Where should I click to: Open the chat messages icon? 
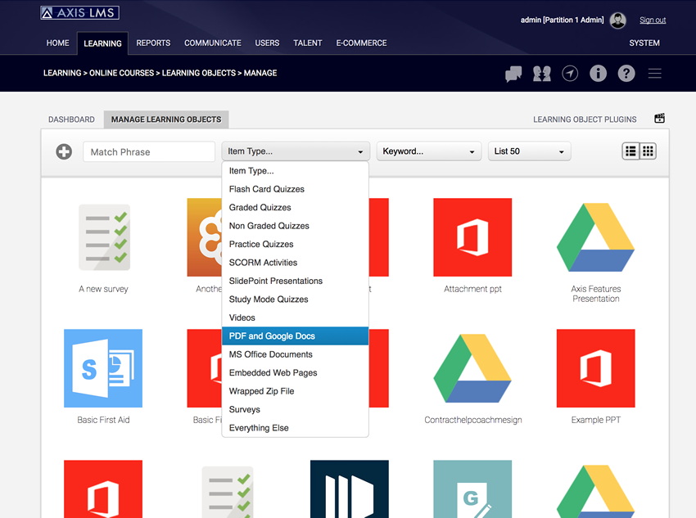point(513,74)
